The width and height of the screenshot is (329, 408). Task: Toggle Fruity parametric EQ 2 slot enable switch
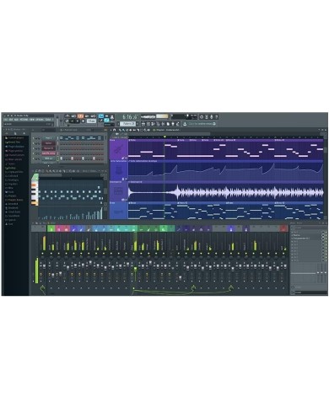point(326,239)
